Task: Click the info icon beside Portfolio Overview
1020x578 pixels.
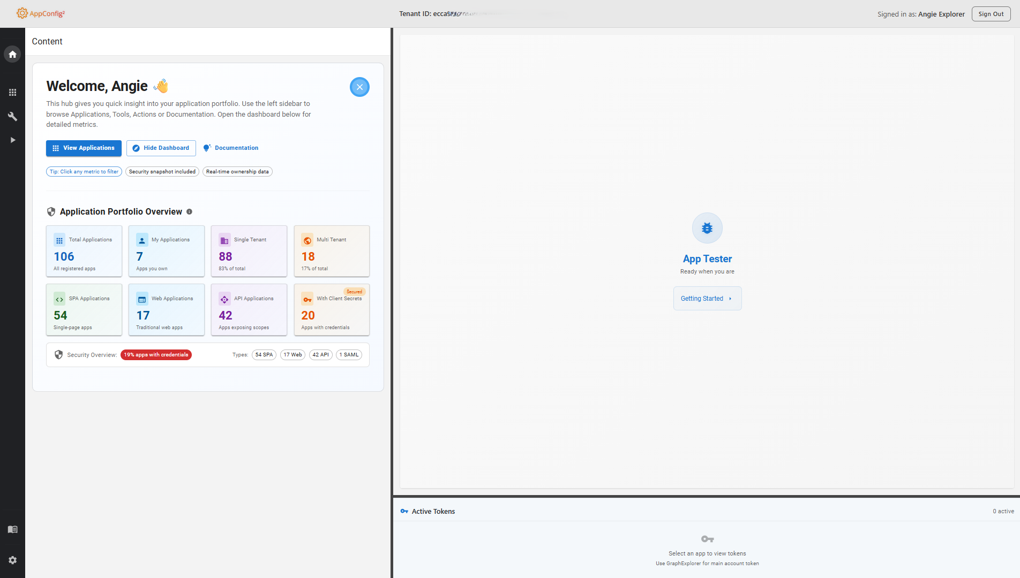Action: (189, 212)
